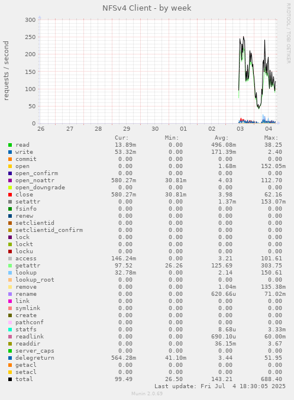Click the 03 date marker on x-axis
This screenshot has width=294, height=400.
click(240, 128)
